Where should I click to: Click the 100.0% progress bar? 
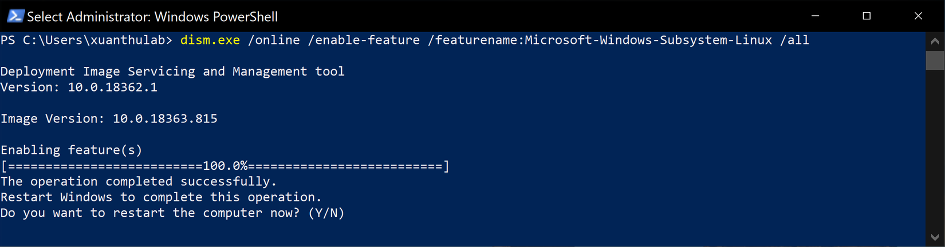click(x=225, y=166)
